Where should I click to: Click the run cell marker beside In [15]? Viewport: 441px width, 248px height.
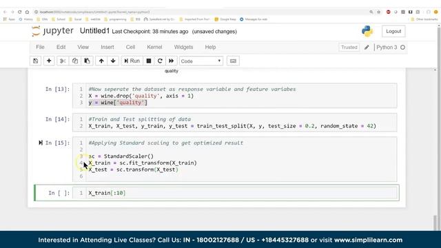coord(41,143)
